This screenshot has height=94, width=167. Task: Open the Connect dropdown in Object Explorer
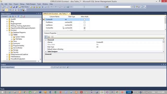pos(5,16)
